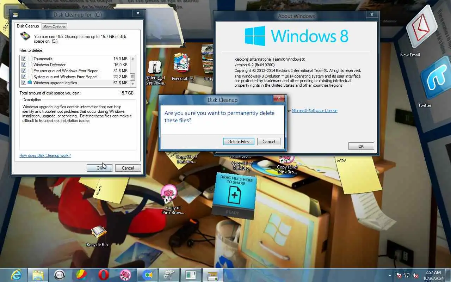Select the 'Thumbnails' row text
Screen dimensions: 451x282
click(x=43, y=59)
